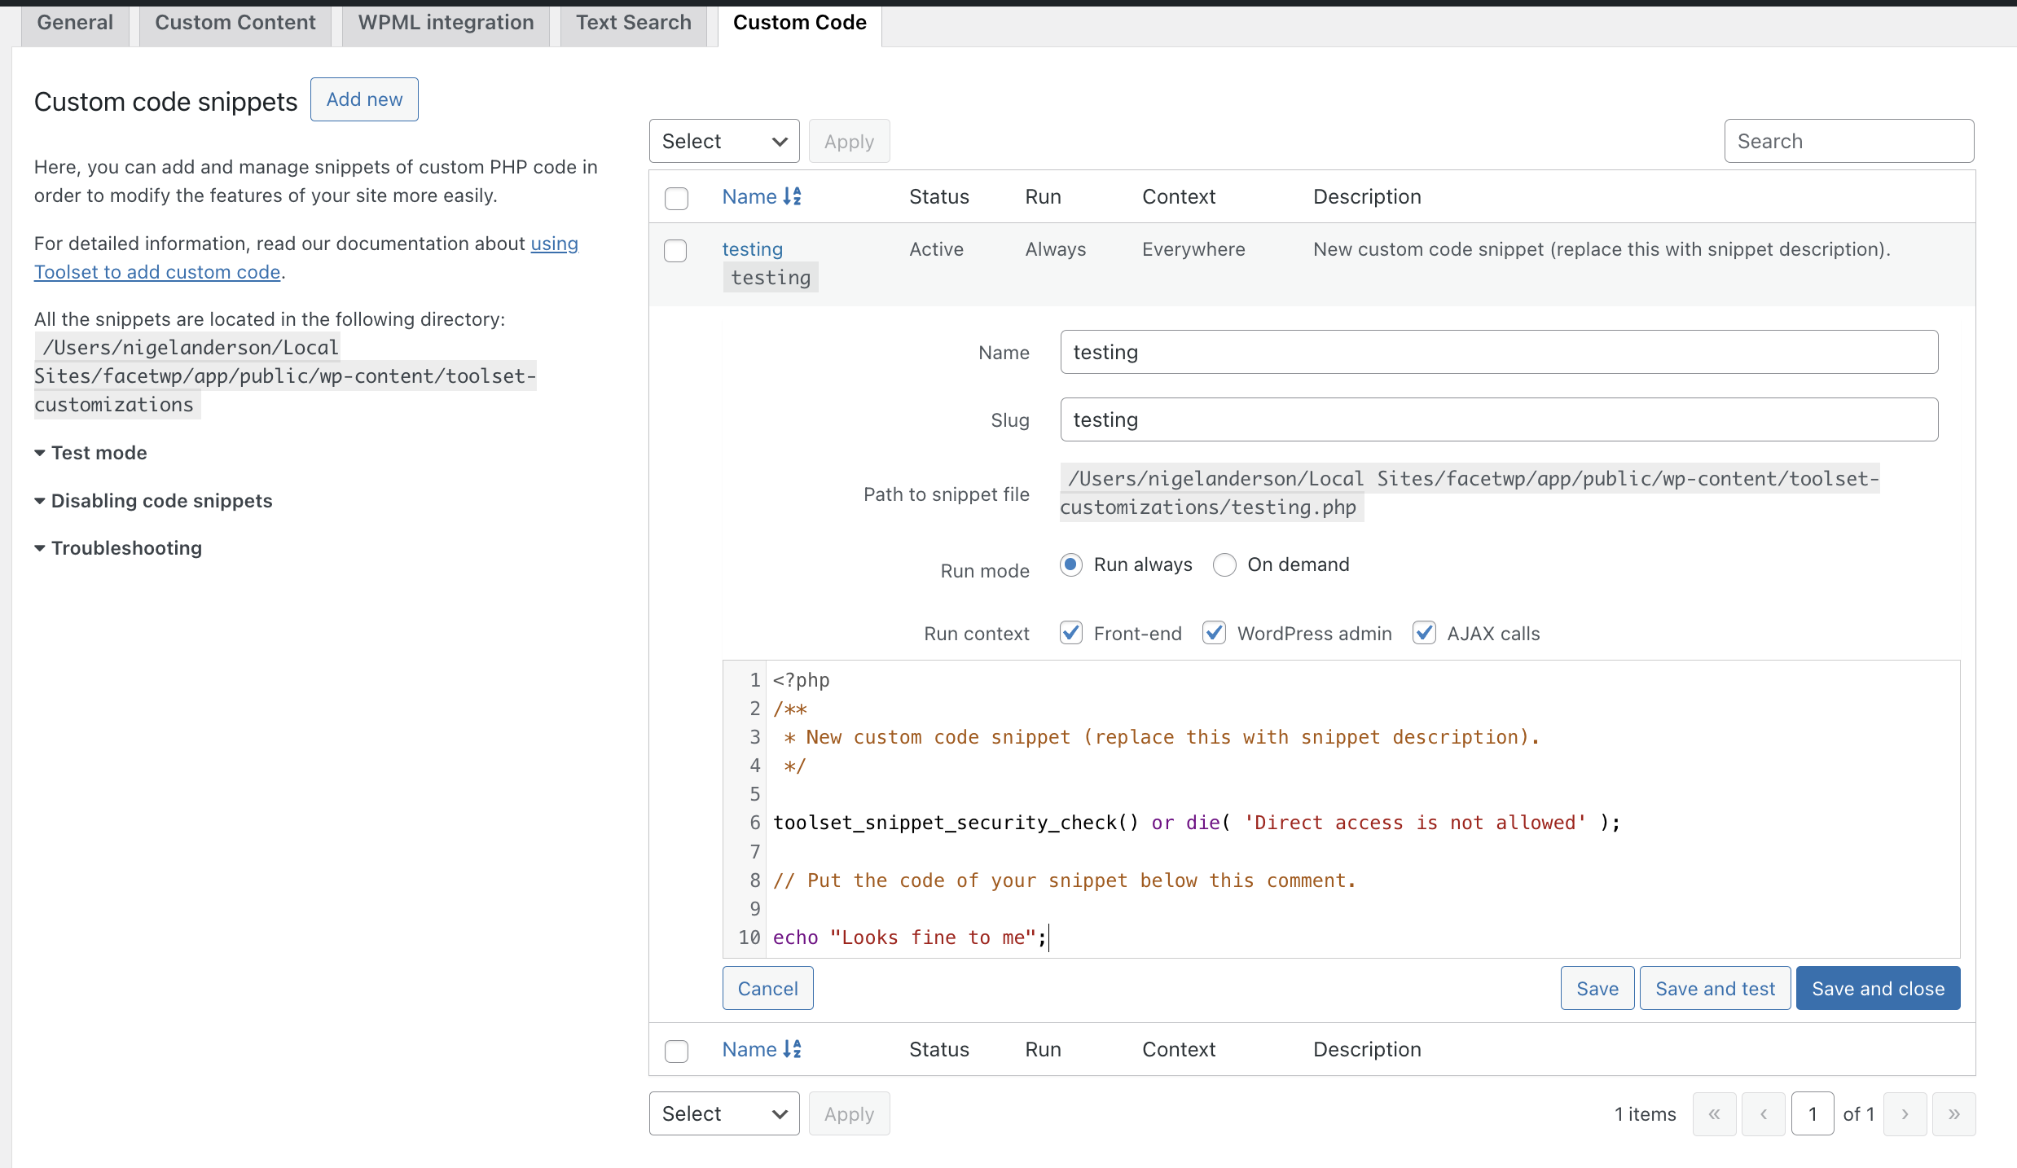Open the Custom Content tab
This screenshot has height=1168, width=2017.
click(235, 23)
